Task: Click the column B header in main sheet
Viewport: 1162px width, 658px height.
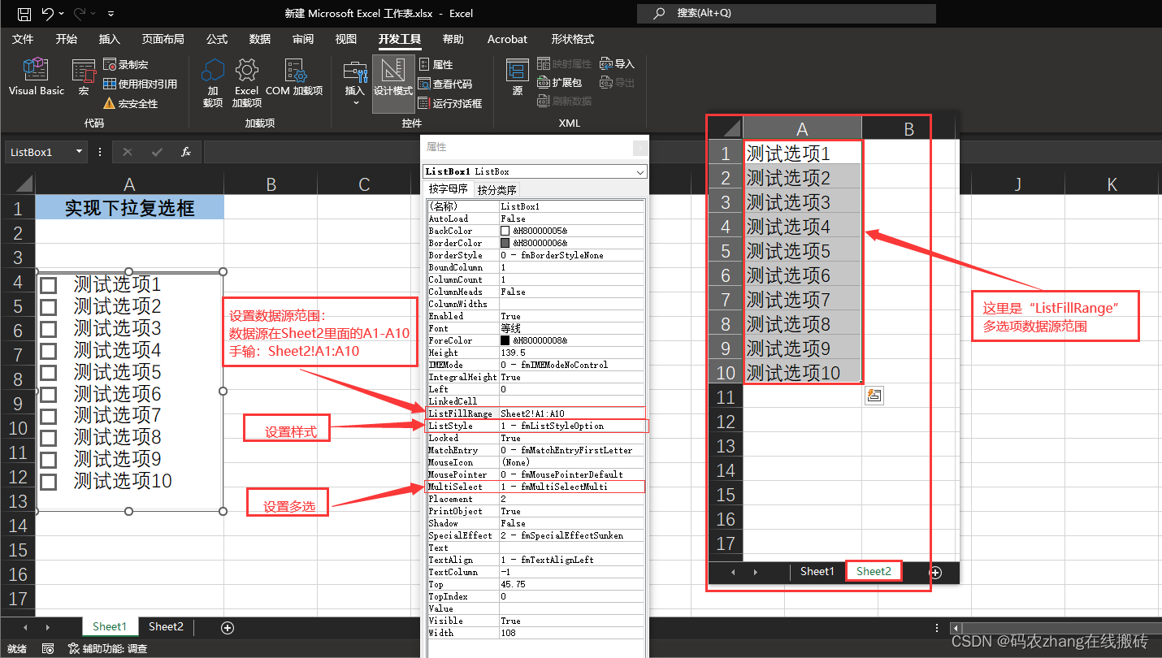Action: pos(271,184)
